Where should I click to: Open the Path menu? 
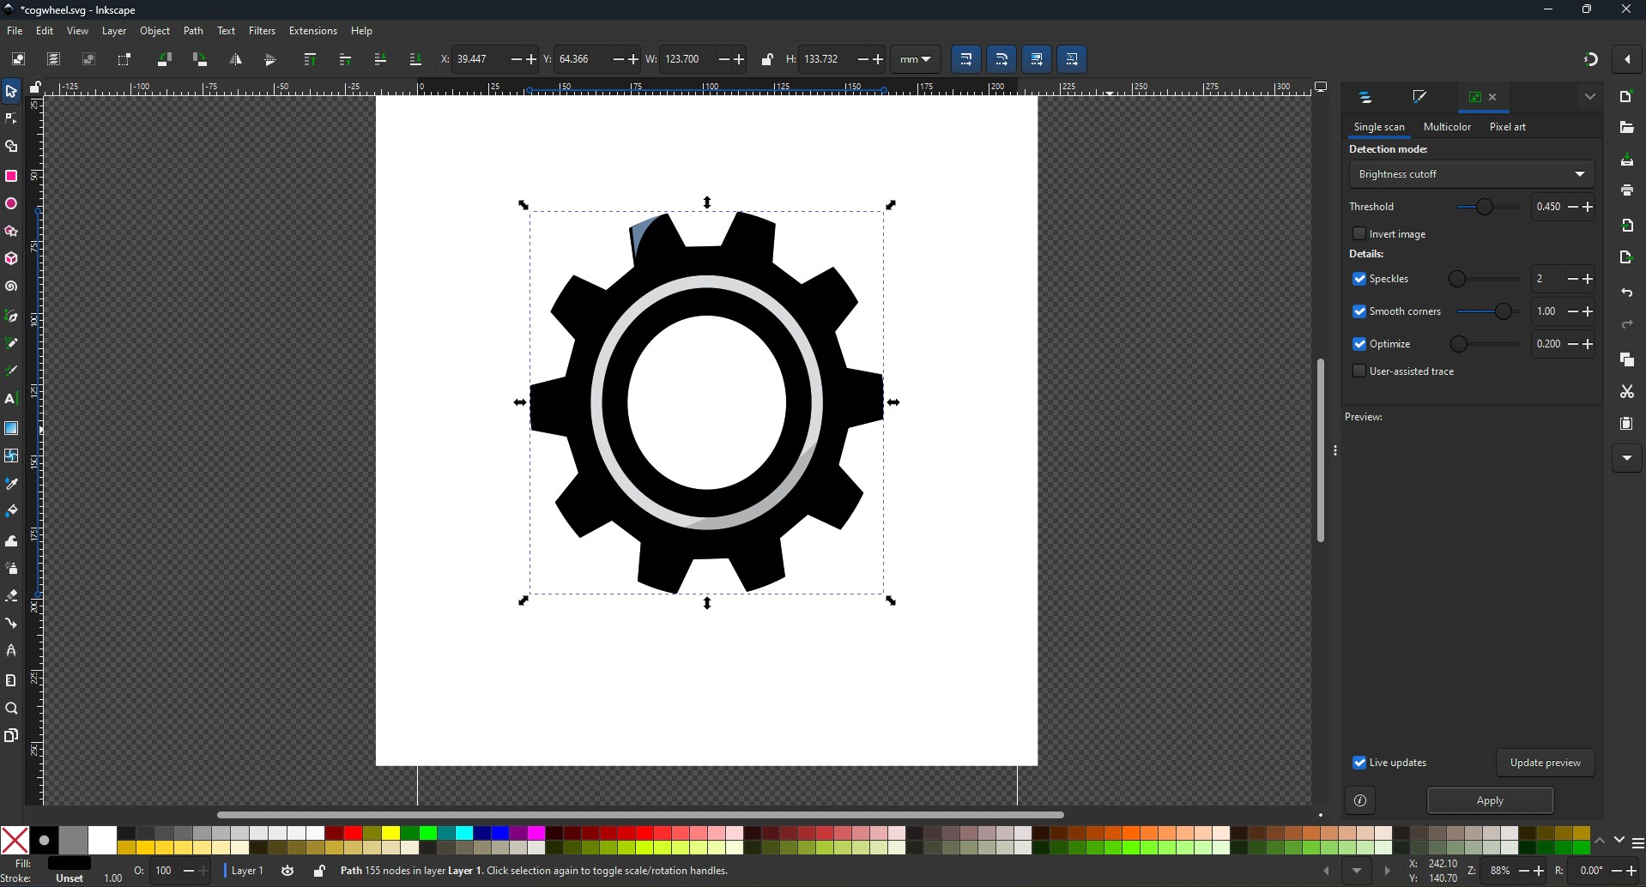(x=194, y=31)
